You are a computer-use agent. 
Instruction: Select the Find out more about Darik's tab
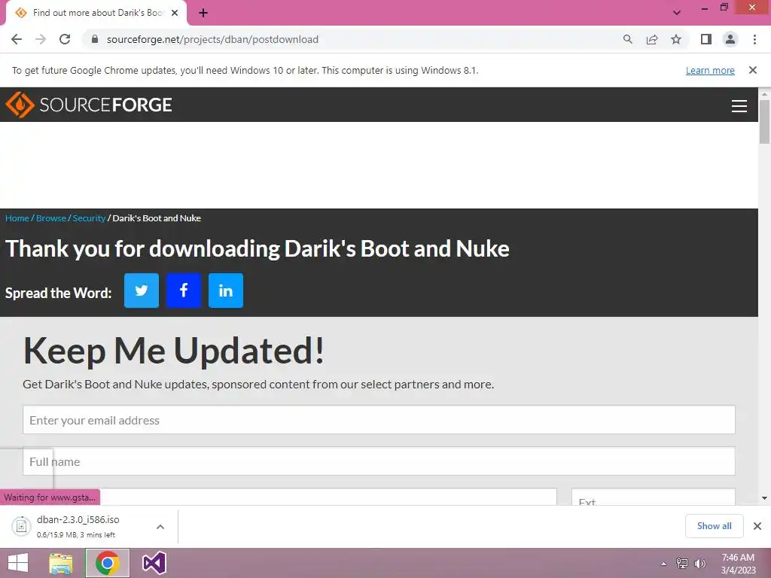coord(96,13)
